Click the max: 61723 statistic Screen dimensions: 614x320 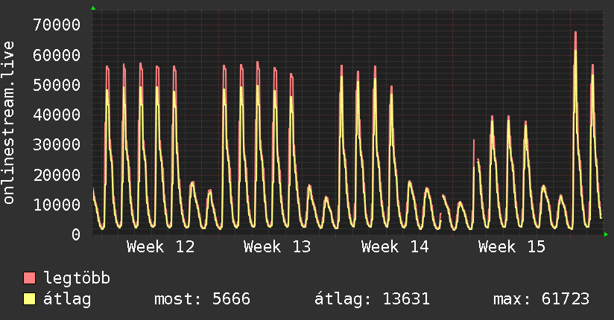(541, 299)
